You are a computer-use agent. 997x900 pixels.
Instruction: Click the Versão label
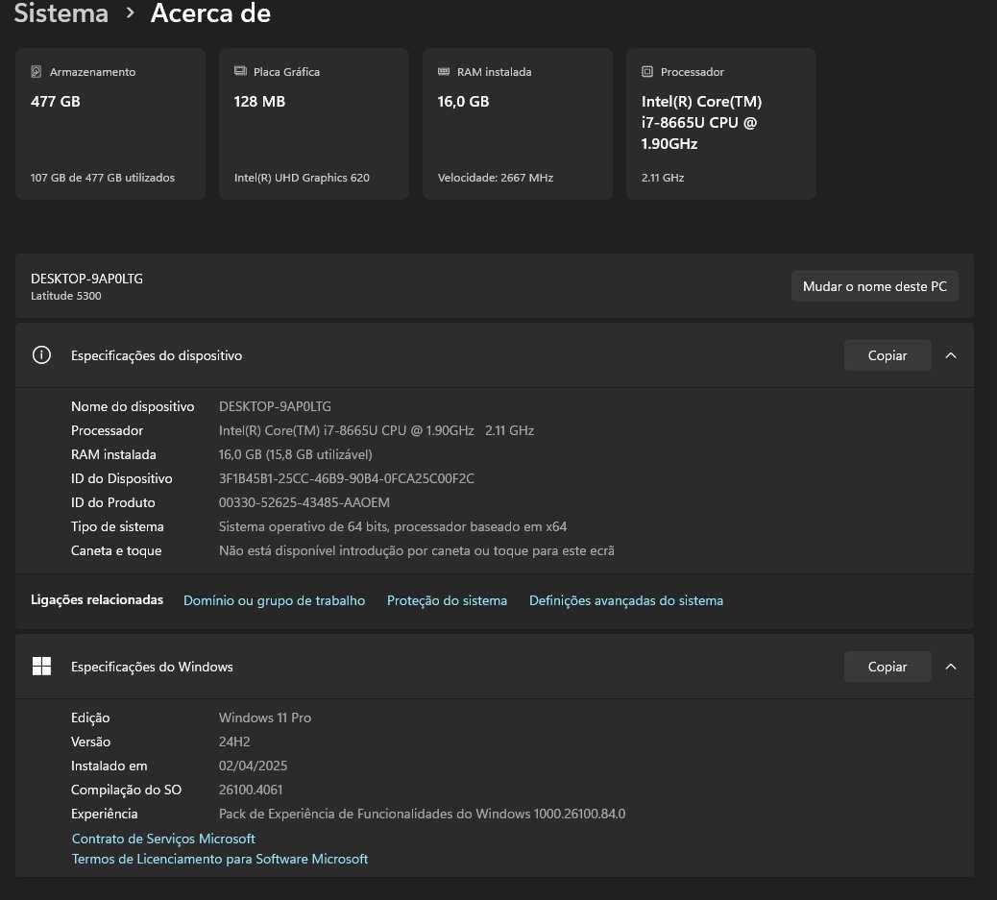coord(91,742)
